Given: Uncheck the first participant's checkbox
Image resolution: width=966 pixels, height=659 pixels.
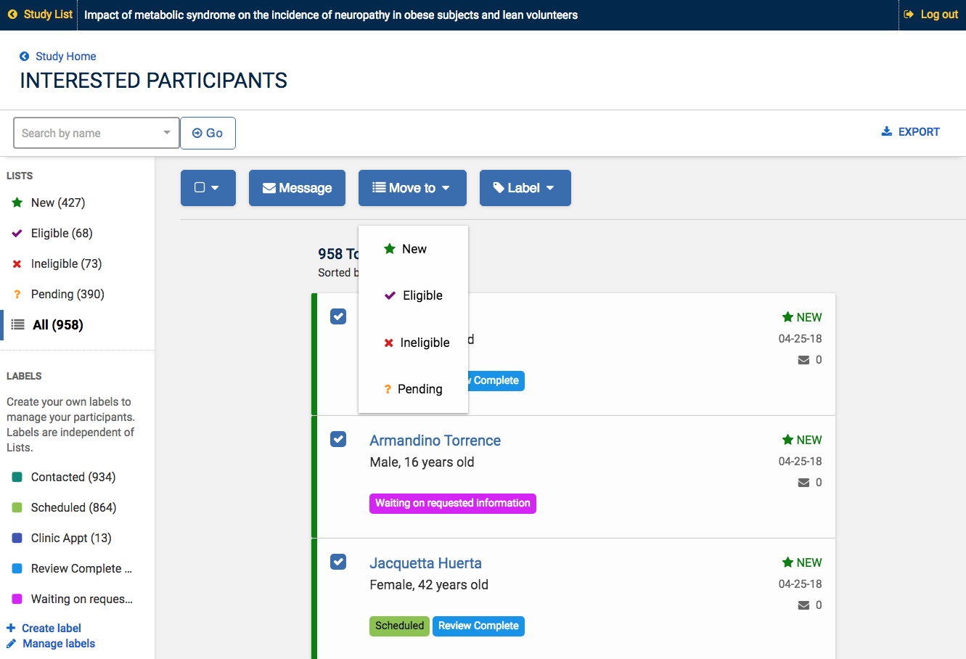Looking at the screenshot, I should (x=338, y=316).
